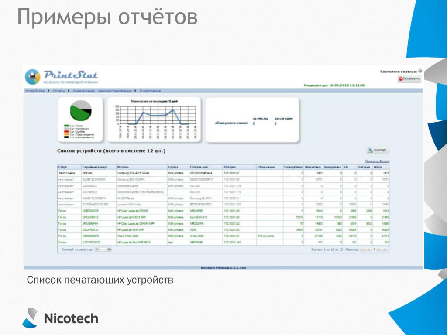Open the Отчеты menu
447x335 pixels.
(x=59, y=91)
